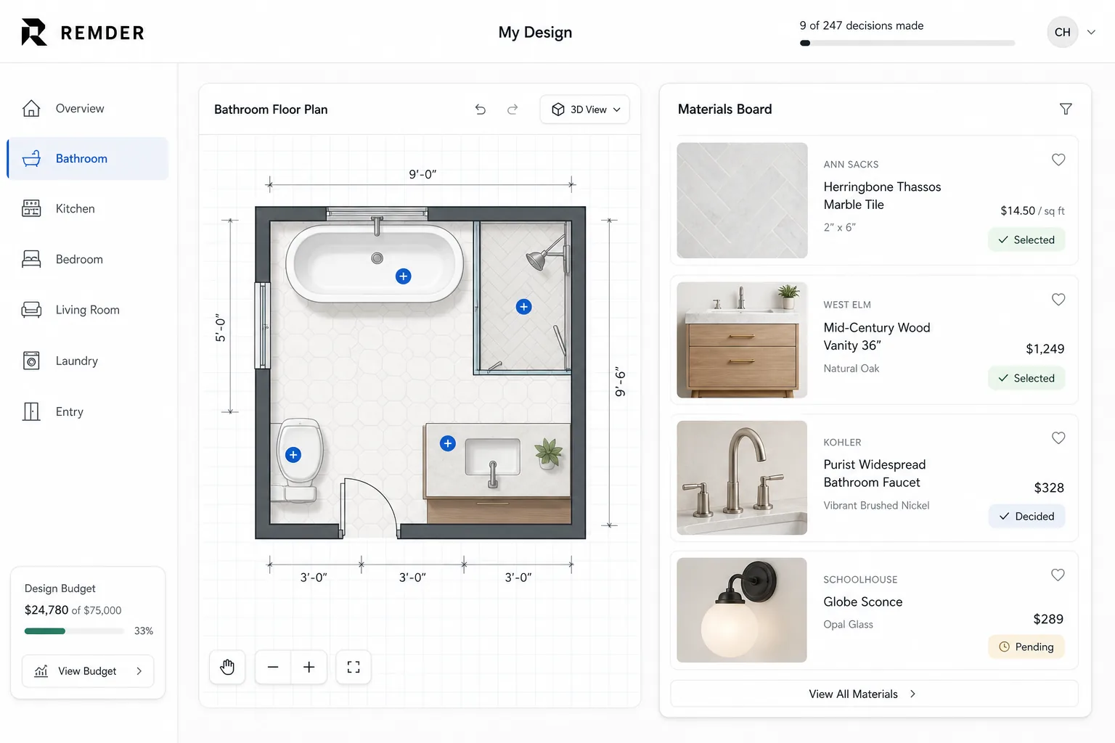Select the potted plant on the vanity
This screenshot has width=1115, height=743.
(549, 453)
